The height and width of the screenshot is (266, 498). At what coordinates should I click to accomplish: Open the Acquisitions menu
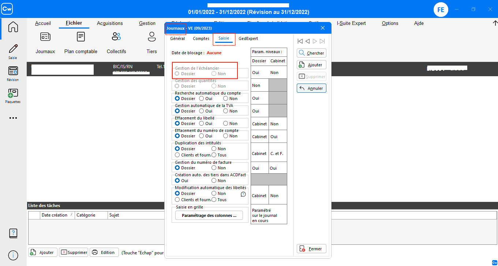tap(110, 23)
